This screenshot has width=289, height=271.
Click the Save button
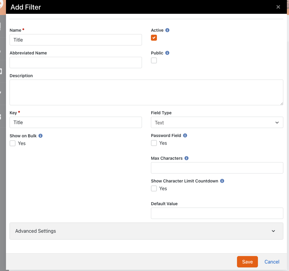pyautogui.click(x=247, y=262)
